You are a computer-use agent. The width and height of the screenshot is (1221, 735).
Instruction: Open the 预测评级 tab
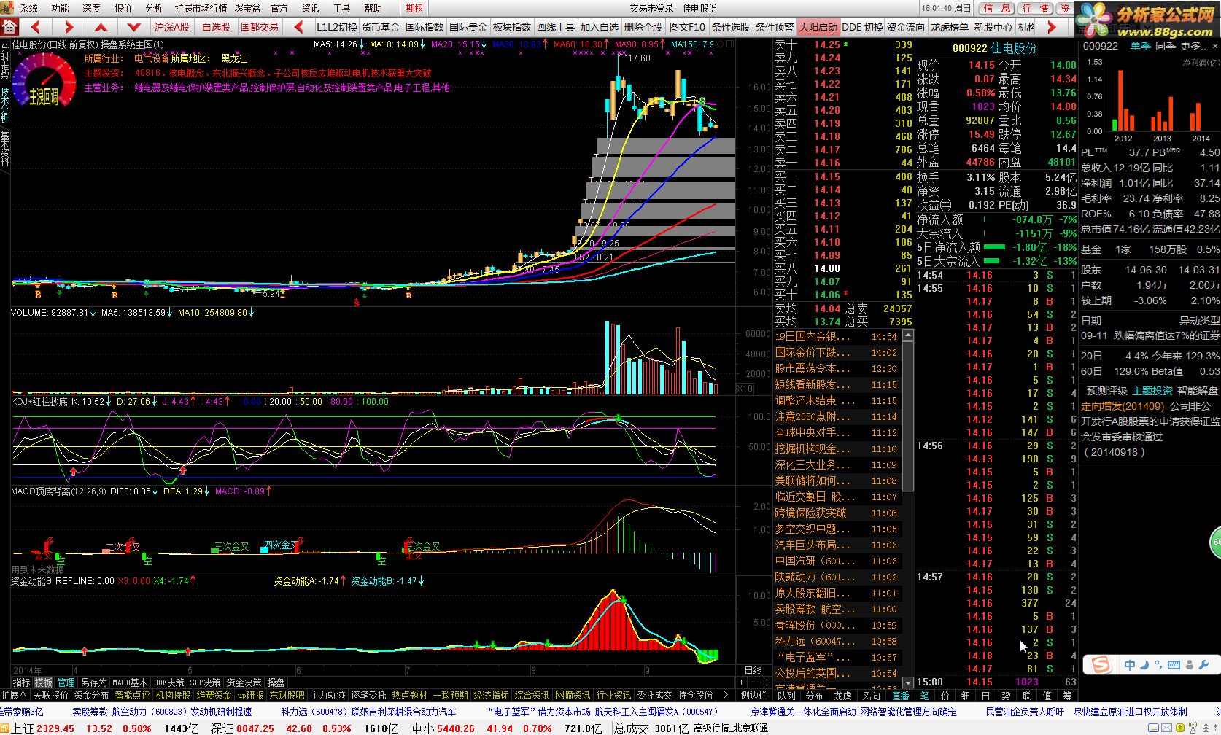click(1106, 391)
